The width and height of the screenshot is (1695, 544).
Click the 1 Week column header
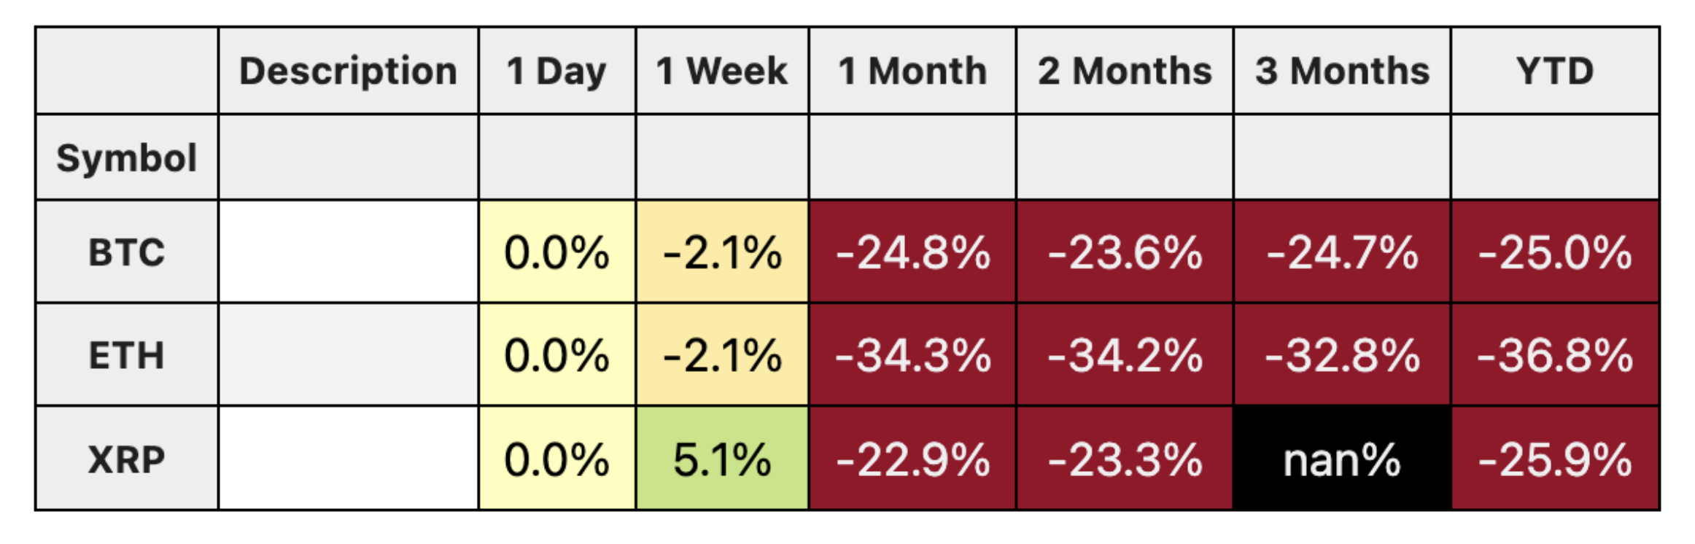tap(721, 71)
